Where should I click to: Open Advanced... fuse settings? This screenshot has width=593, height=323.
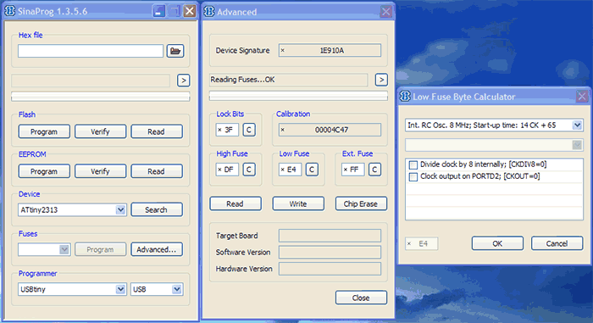click(157, 249)
